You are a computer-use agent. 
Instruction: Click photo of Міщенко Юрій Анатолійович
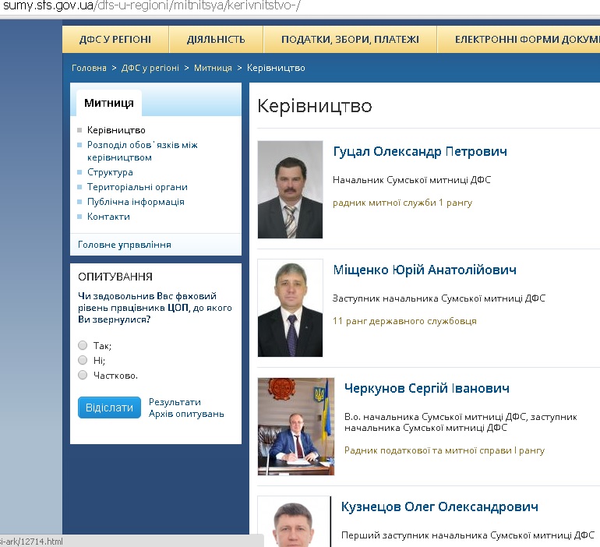click(290, 308)
